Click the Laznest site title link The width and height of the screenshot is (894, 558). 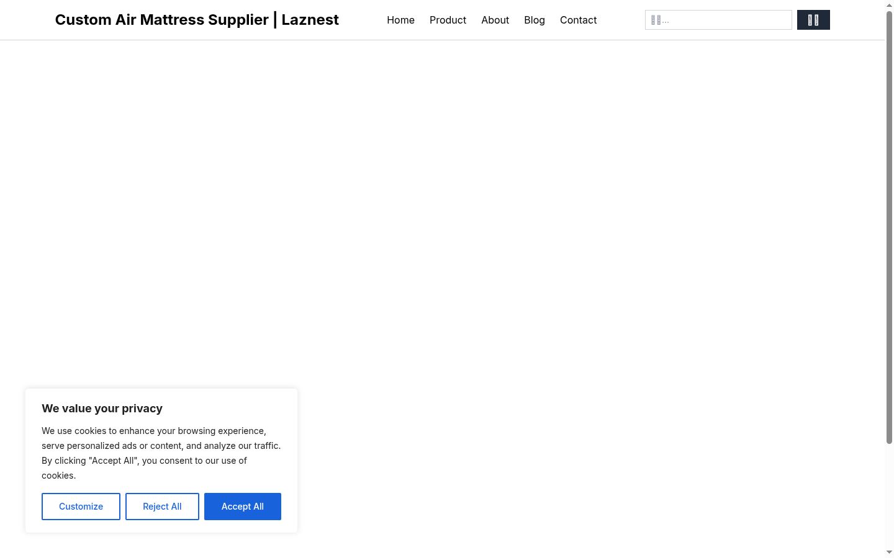(197, 20)
